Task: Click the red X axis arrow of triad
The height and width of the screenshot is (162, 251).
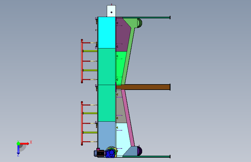Action: click(25, 144)
